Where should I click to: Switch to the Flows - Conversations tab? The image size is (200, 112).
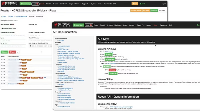[18, 16]
